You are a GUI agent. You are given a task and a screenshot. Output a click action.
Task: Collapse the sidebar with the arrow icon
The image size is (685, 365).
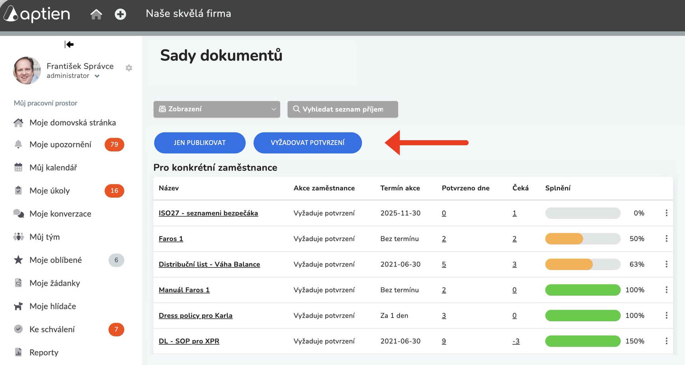click(69, 44)
